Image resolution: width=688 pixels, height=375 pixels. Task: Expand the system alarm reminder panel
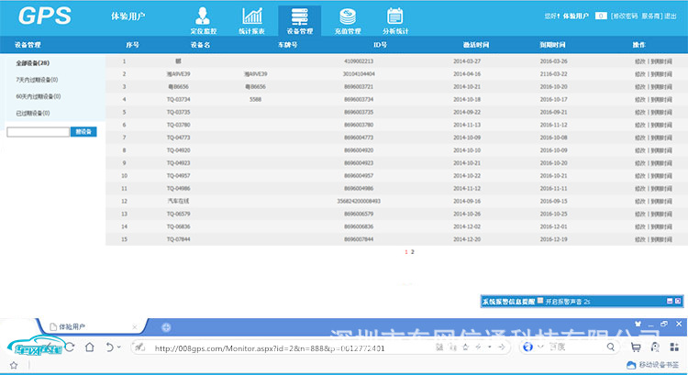(x=669, y=301)
